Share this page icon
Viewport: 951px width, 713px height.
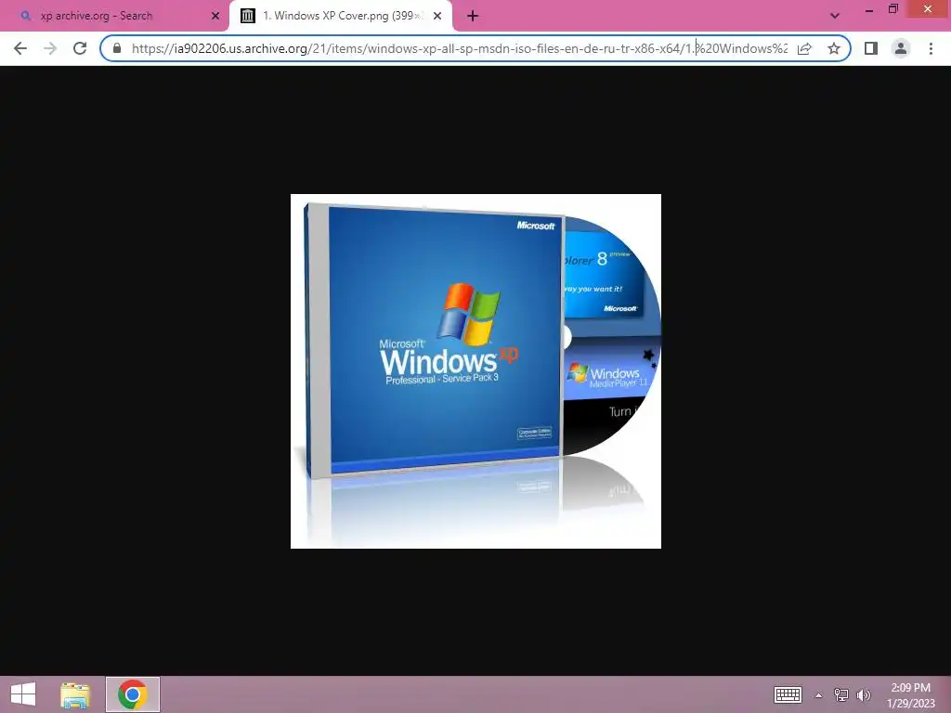[804, 48]
